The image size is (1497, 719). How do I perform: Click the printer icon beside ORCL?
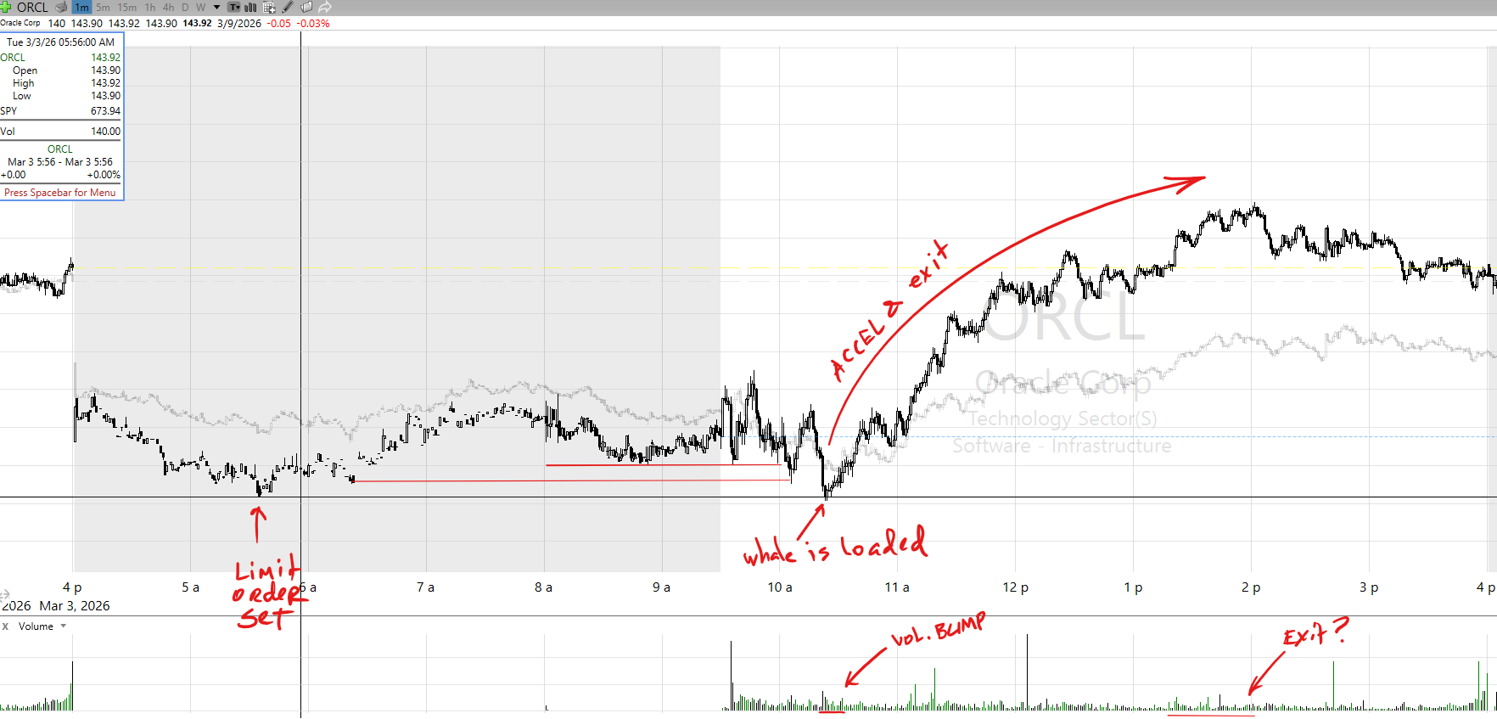coord(61,7)
